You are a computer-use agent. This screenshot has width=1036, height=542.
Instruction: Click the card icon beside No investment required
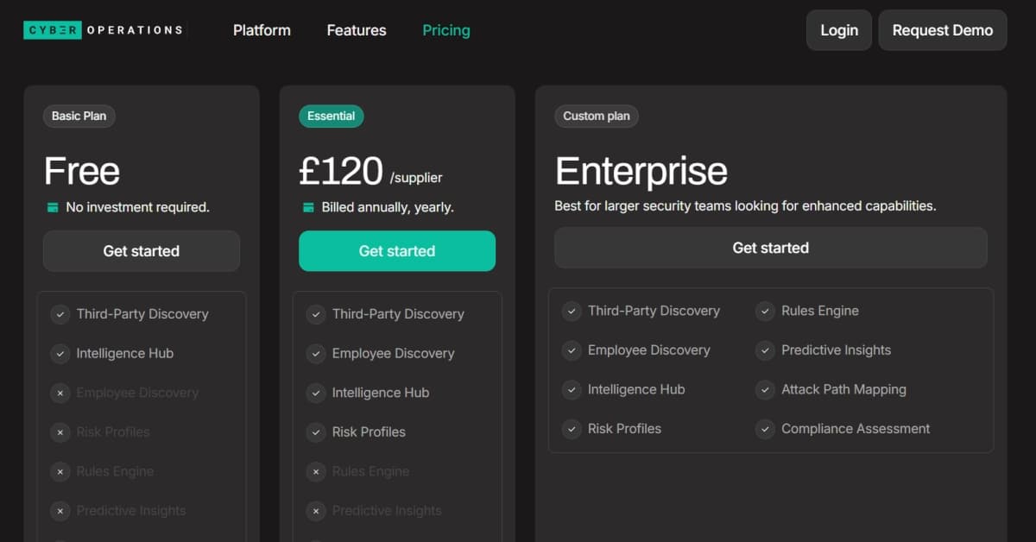53,207
